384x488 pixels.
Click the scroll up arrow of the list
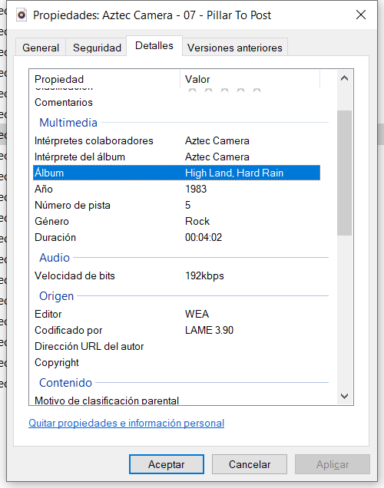pos(344,78)
